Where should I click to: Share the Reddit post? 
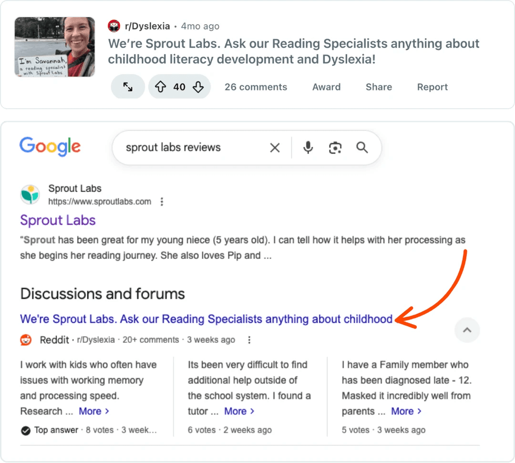click(x=379, y=87)
